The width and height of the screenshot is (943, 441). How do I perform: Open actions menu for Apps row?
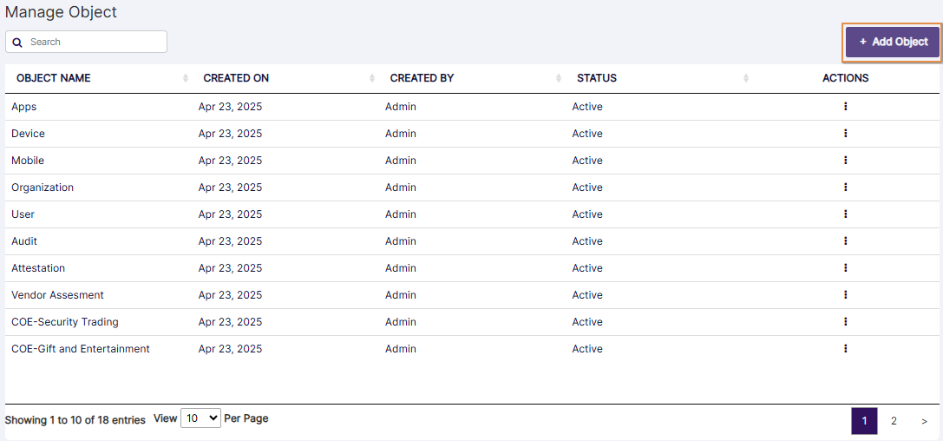point(845,107)
